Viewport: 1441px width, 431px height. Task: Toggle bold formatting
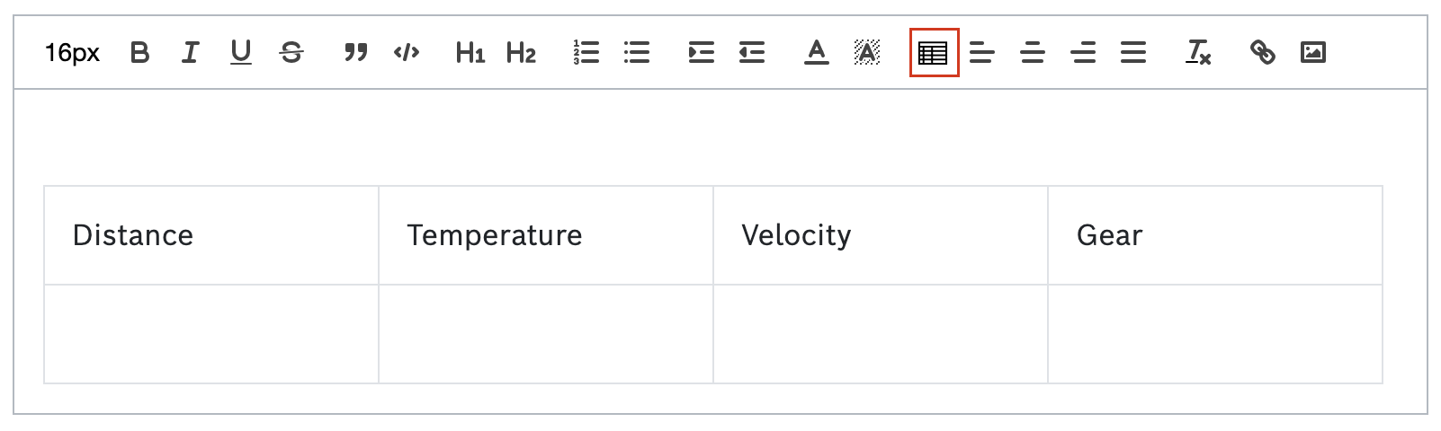click(140, 53)
